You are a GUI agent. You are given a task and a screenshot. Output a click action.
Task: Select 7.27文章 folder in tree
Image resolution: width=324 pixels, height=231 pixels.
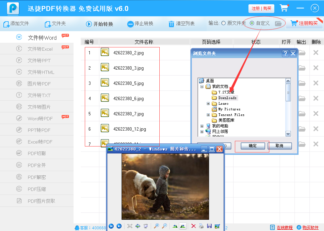pyautogui.click(x=226, y=92)
